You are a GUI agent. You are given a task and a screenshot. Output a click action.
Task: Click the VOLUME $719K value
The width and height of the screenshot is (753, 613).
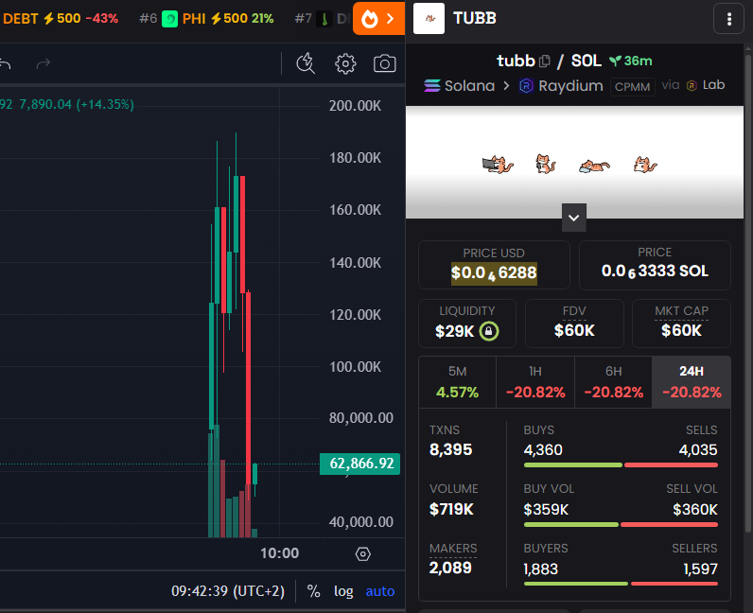point(451,509)
